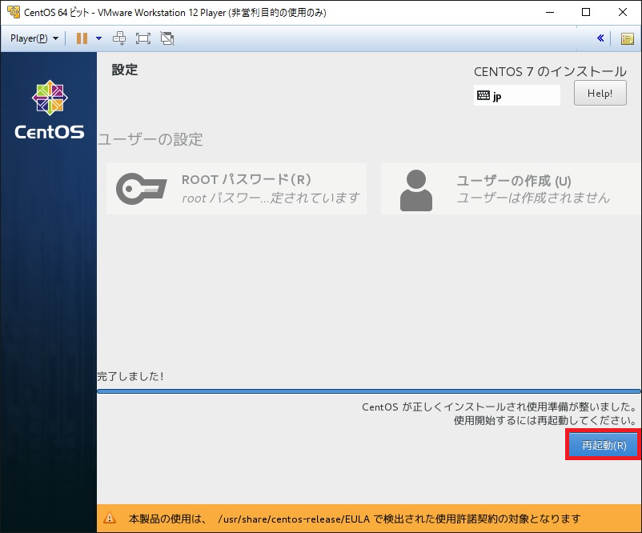Viewport: 642px width, 533px height.
Task: Switch to Unity mode icon
Action: click(x=167, y=38)
